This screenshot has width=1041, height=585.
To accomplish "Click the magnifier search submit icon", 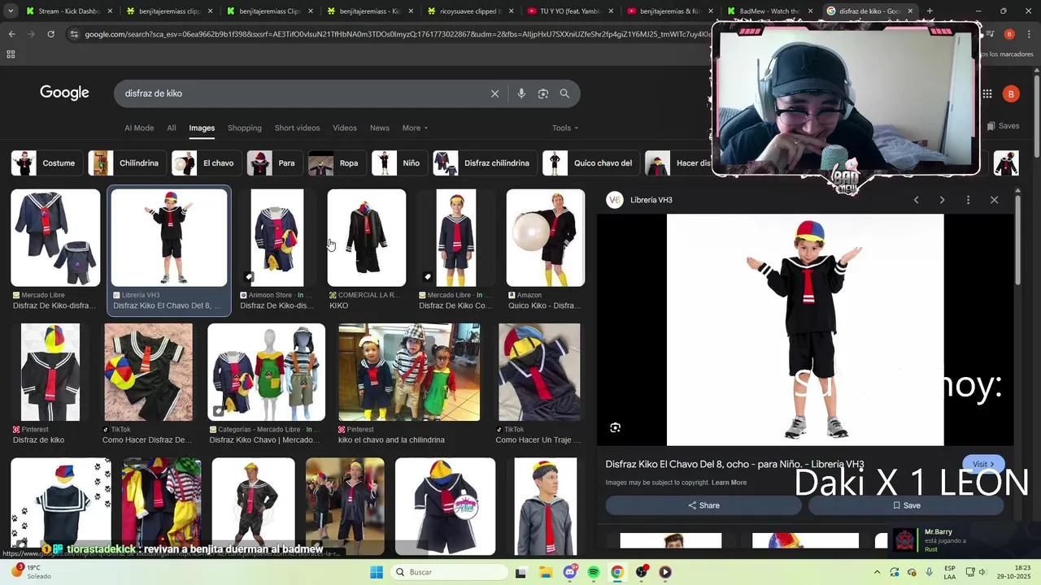I will click(564, 93).
